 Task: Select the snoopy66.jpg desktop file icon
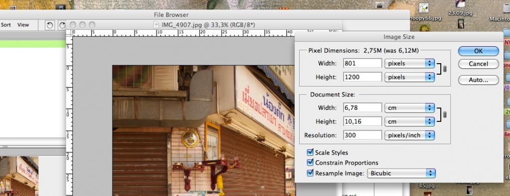(x=423, y=8)
